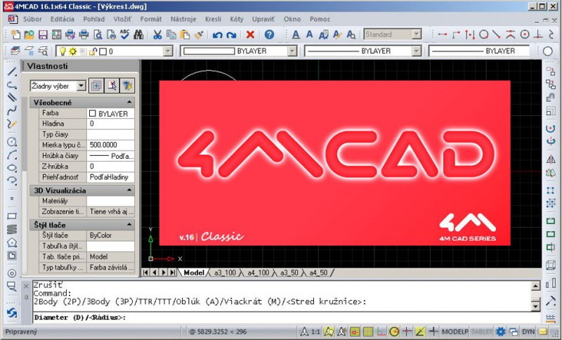
Task: Click the Mierka typu čiary value 500.0000
Action: point(110,145)
